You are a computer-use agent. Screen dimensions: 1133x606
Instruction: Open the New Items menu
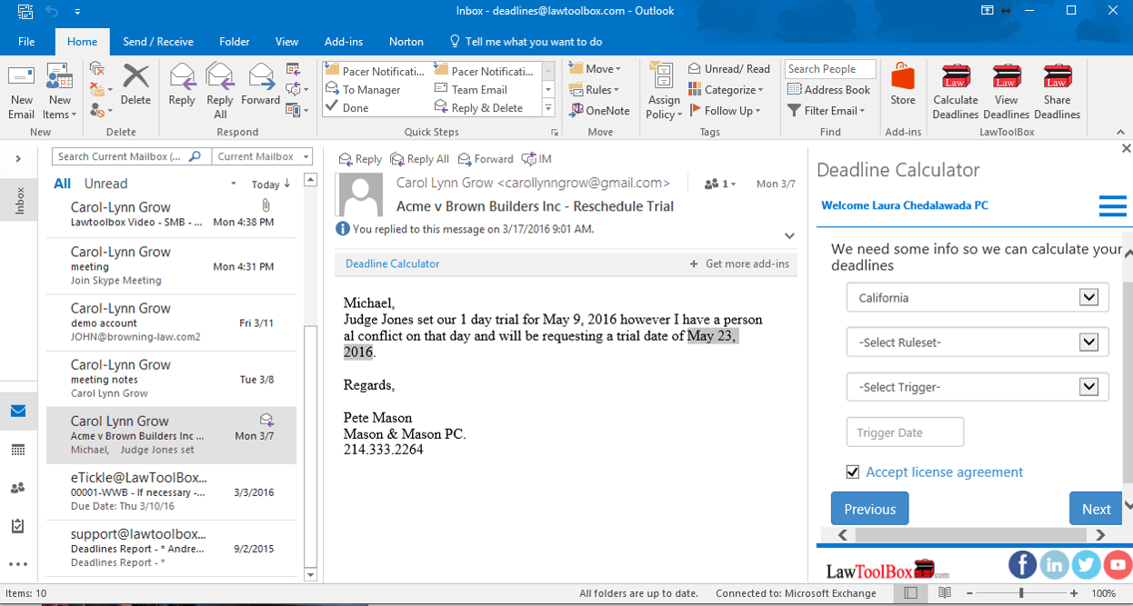tap(59, 91)
